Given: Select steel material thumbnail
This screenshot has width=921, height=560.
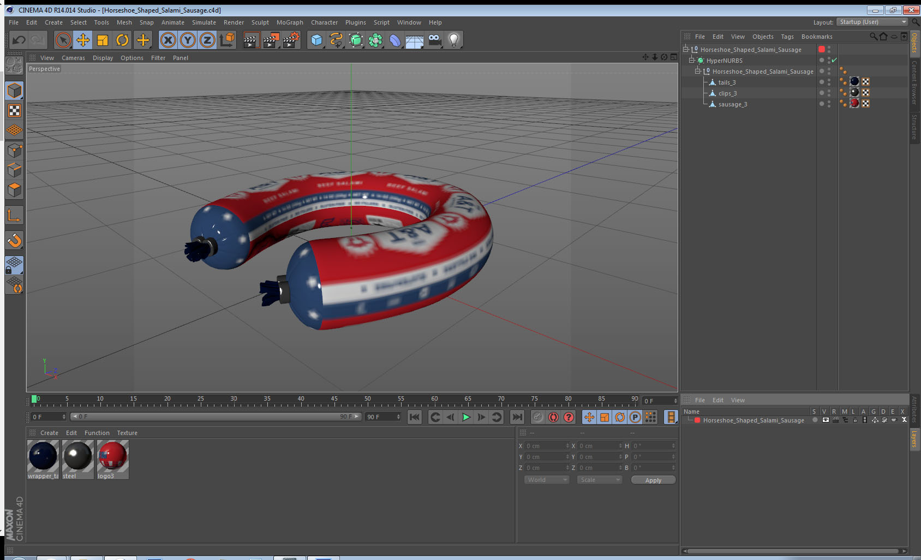Looking at the screenshot, I should 78,460.
